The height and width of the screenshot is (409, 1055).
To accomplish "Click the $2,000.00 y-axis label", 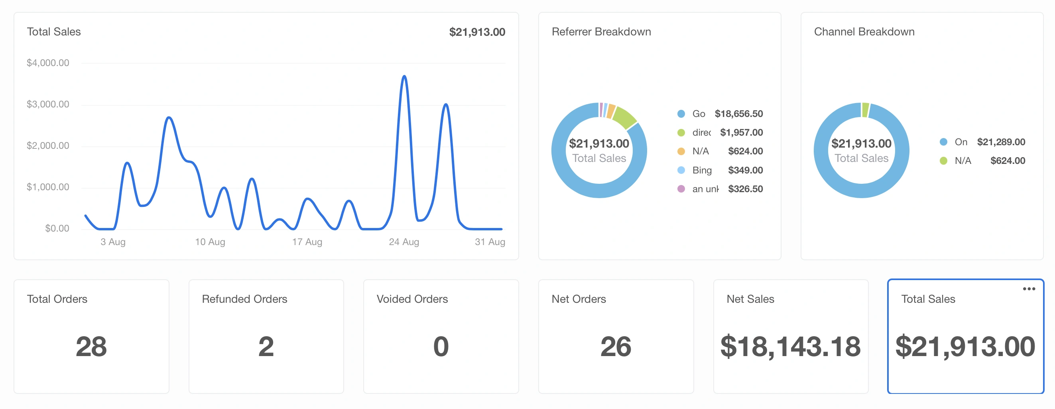I will [48, 146].
